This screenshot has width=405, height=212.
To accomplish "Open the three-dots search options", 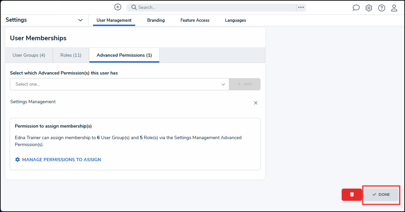I will [x=301, y=7].
